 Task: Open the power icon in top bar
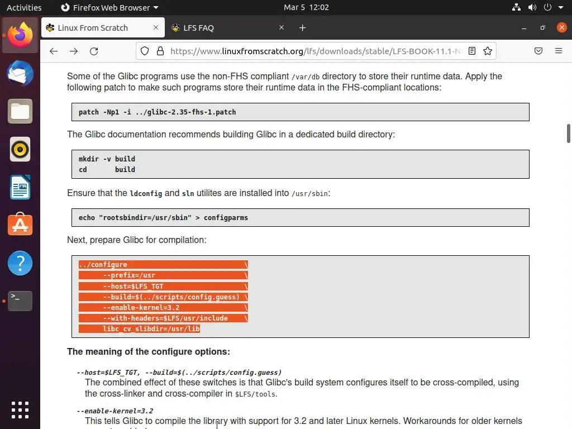coord(547,7)
